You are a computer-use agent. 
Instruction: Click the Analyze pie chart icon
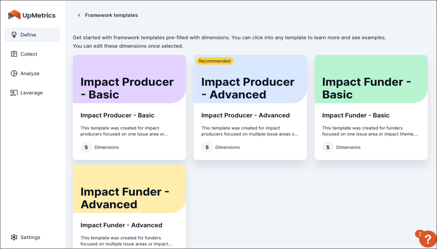tap(14, 73)
